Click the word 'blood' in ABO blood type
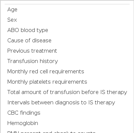 (28, 30)
